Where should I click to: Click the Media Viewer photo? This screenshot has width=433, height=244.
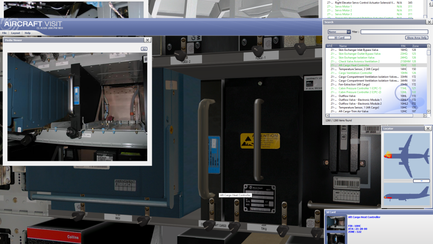77,107
